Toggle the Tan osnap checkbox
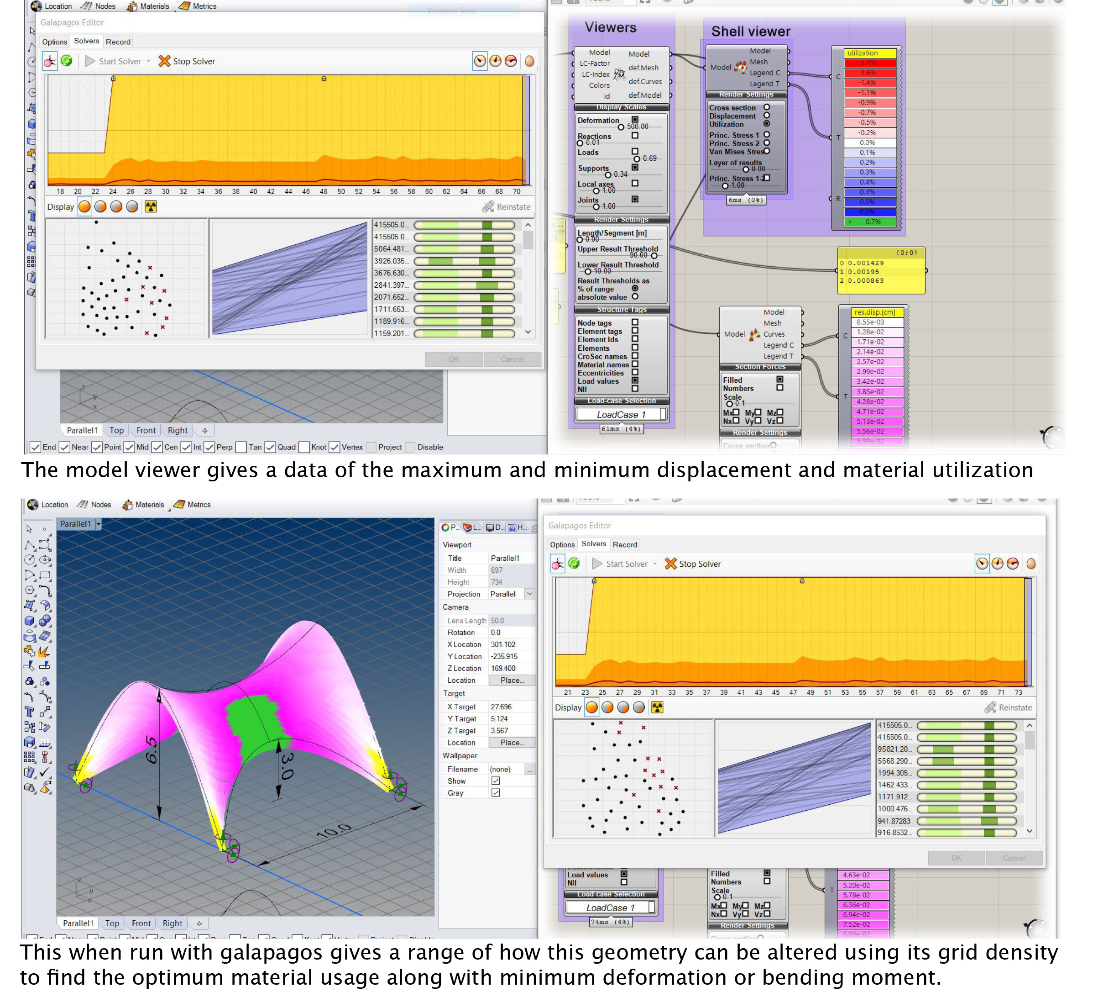1093x992 pixels. 241,447
